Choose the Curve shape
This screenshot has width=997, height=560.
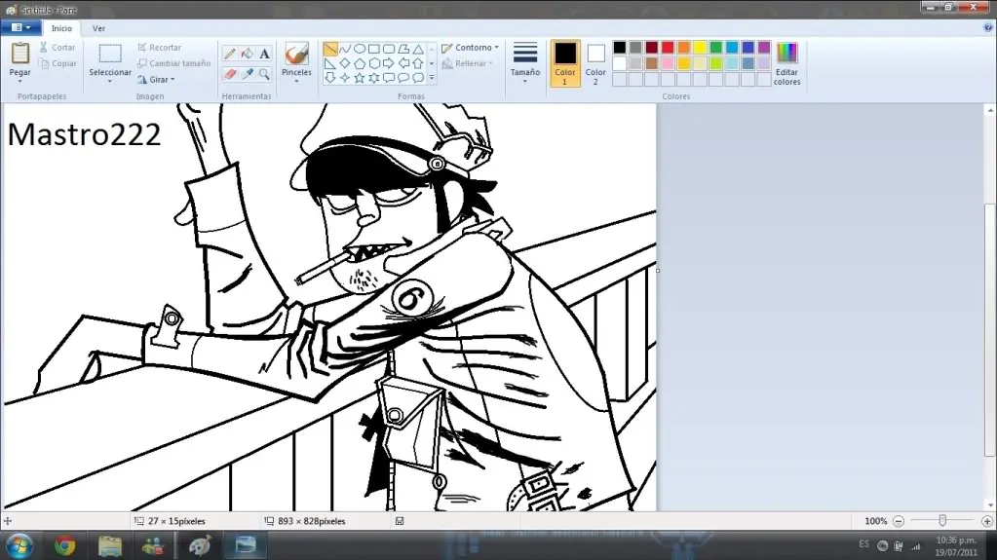pyautogui.click(x=345, y=49)
